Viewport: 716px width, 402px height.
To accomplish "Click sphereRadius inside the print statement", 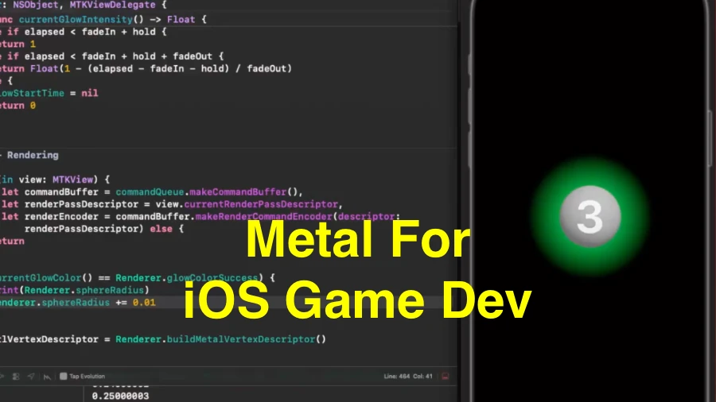I will click(x=110, y=290).
